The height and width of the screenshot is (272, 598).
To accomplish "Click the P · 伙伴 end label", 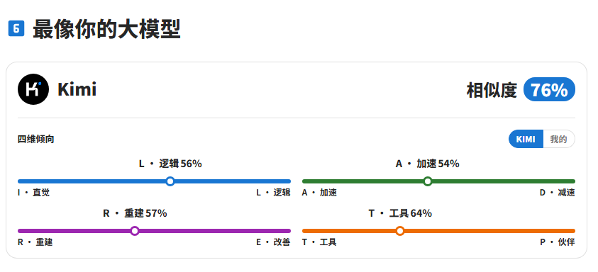I will click(557, 242).
